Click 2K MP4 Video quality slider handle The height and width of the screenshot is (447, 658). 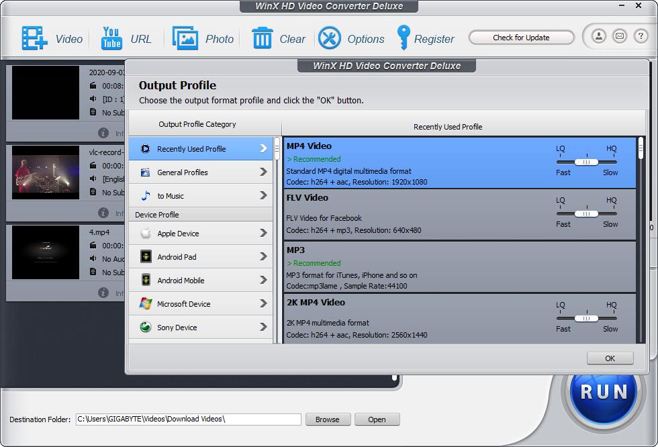coord(586,319)
